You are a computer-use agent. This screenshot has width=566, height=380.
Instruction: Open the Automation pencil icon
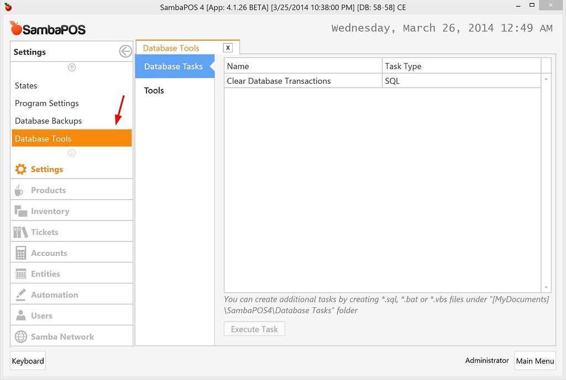click(20, 293)
